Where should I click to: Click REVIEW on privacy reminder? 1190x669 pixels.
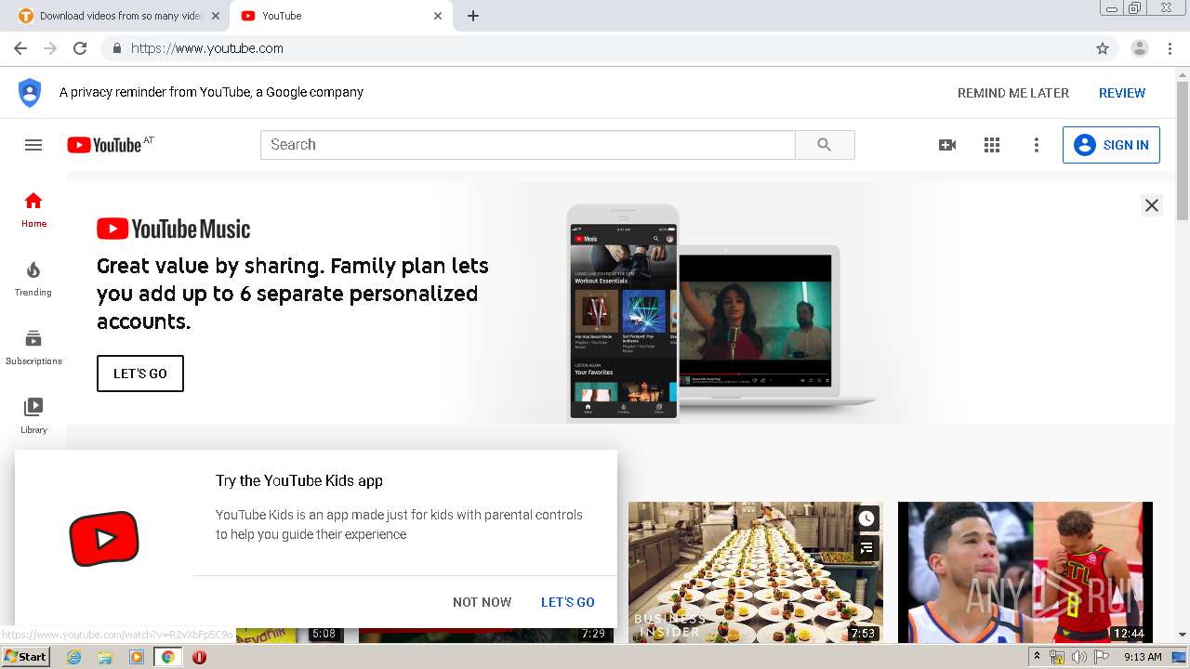click(x=1122, y=93)
